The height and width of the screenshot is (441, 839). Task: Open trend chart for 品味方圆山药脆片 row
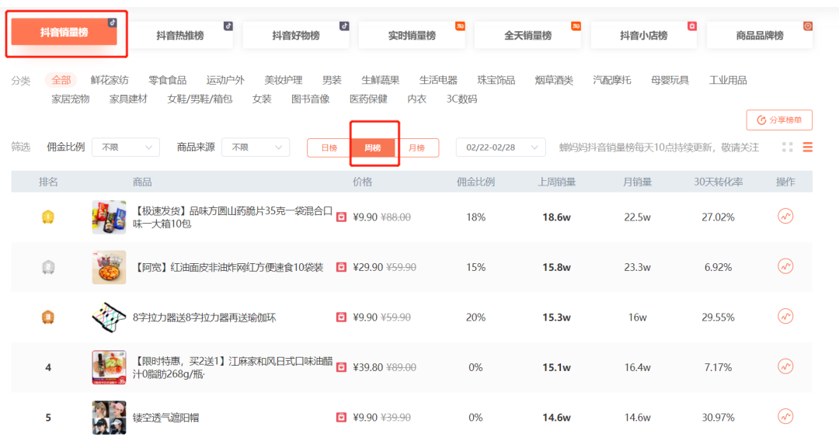tap(785, 217)
